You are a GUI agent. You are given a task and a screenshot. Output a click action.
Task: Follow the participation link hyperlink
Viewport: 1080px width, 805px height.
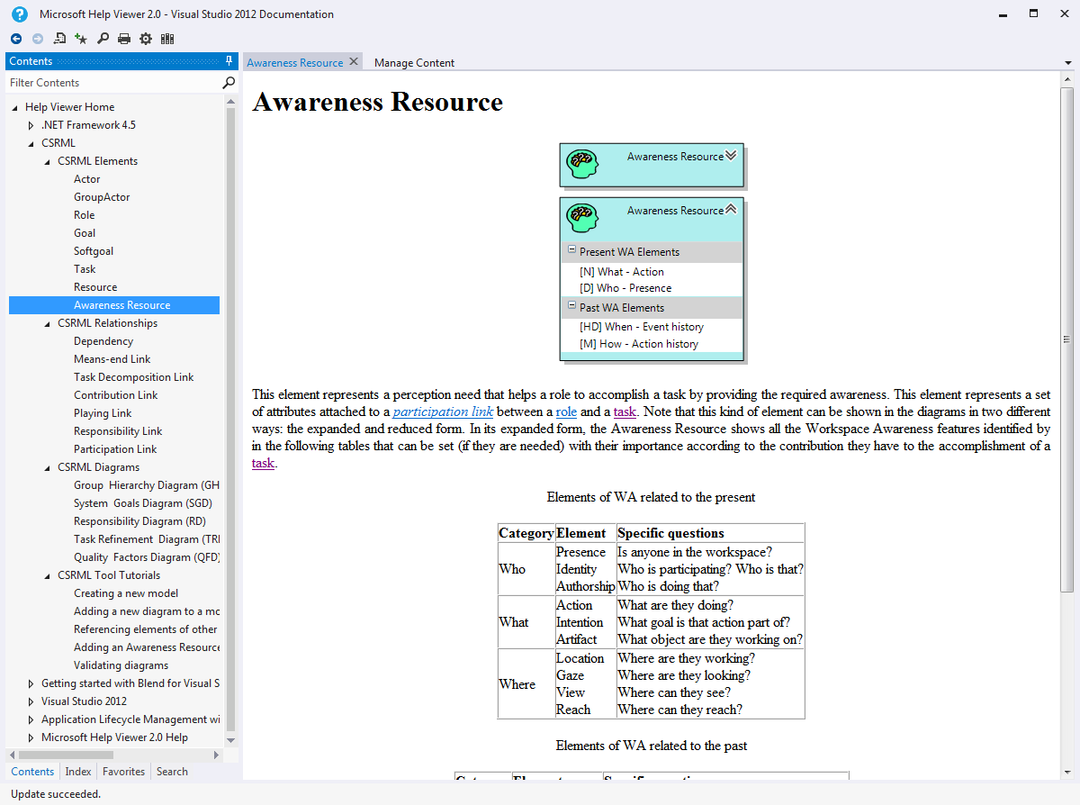[444, 412]
